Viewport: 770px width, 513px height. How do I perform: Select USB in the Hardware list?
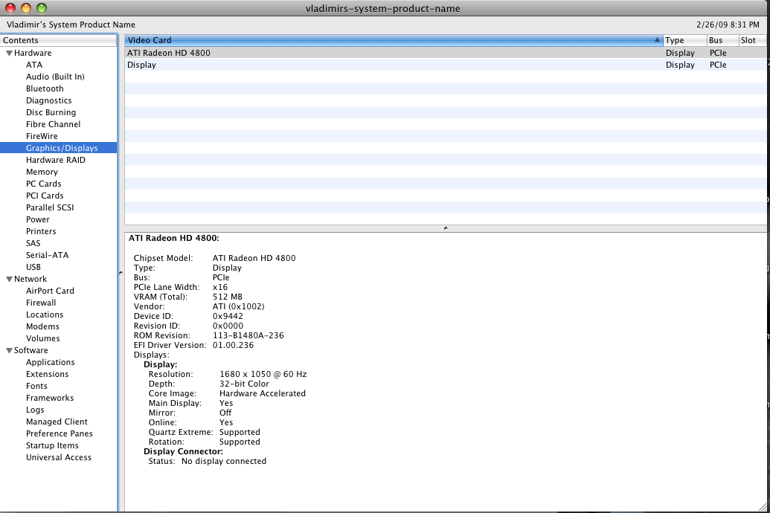33,267
